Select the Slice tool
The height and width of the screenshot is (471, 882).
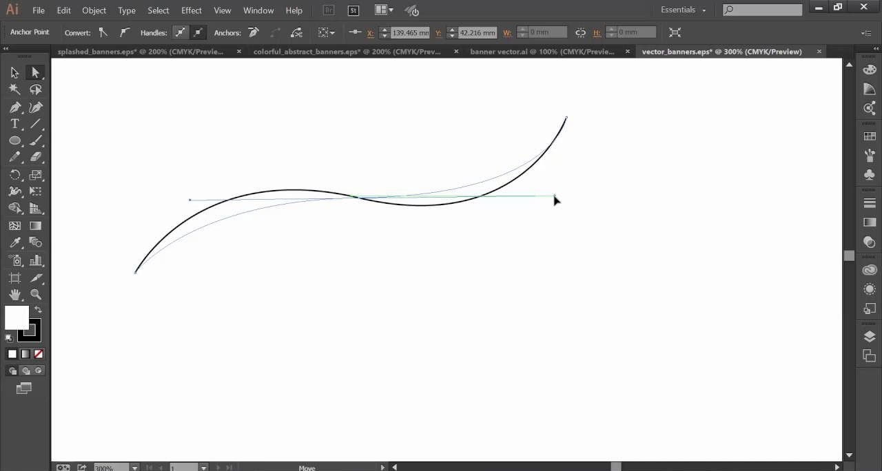[36, 278]
